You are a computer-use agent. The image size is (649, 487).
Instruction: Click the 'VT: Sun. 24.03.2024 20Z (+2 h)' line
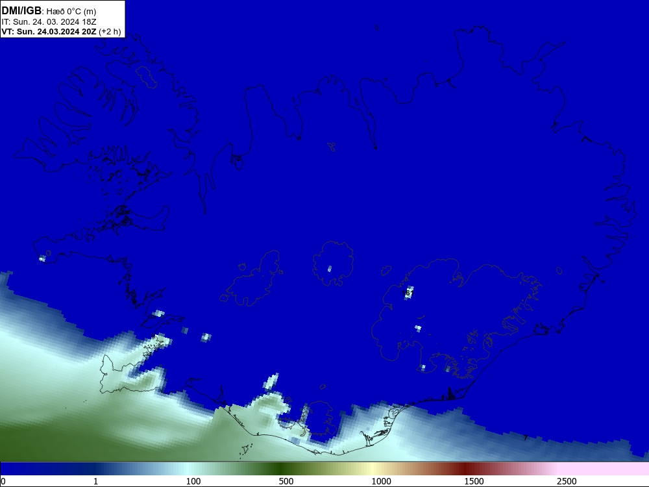61,31
